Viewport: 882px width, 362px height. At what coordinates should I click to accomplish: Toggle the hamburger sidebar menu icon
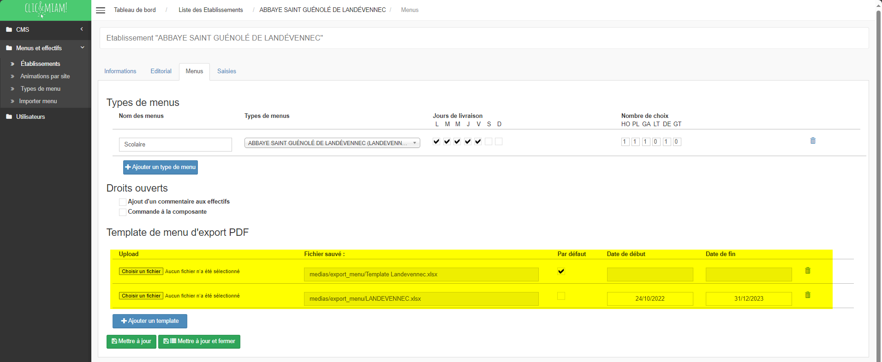tap(101, 10)
